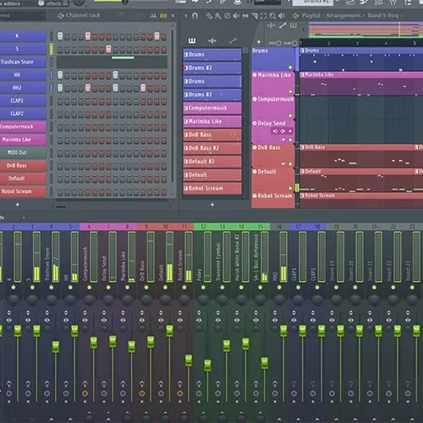Viewport: 423px width, 423px height.
Task: Switch picker to the automation clips tab
Action: [x=233, y=41]
